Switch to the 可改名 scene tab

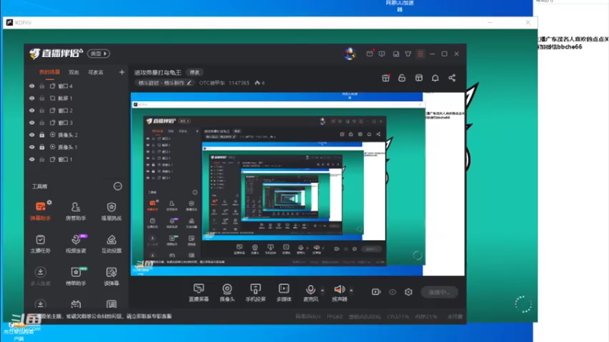click(96, 72)
